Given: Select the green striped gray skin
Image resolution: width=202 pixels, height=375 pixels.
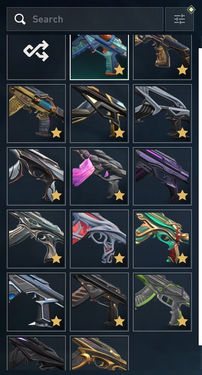Looking at the screenshot, I should click(162, 302).
